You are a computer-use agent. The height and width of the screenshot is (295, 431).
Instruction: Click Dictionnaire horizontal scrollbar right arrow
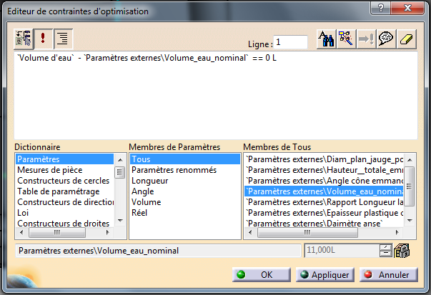(x=108, y=233)
